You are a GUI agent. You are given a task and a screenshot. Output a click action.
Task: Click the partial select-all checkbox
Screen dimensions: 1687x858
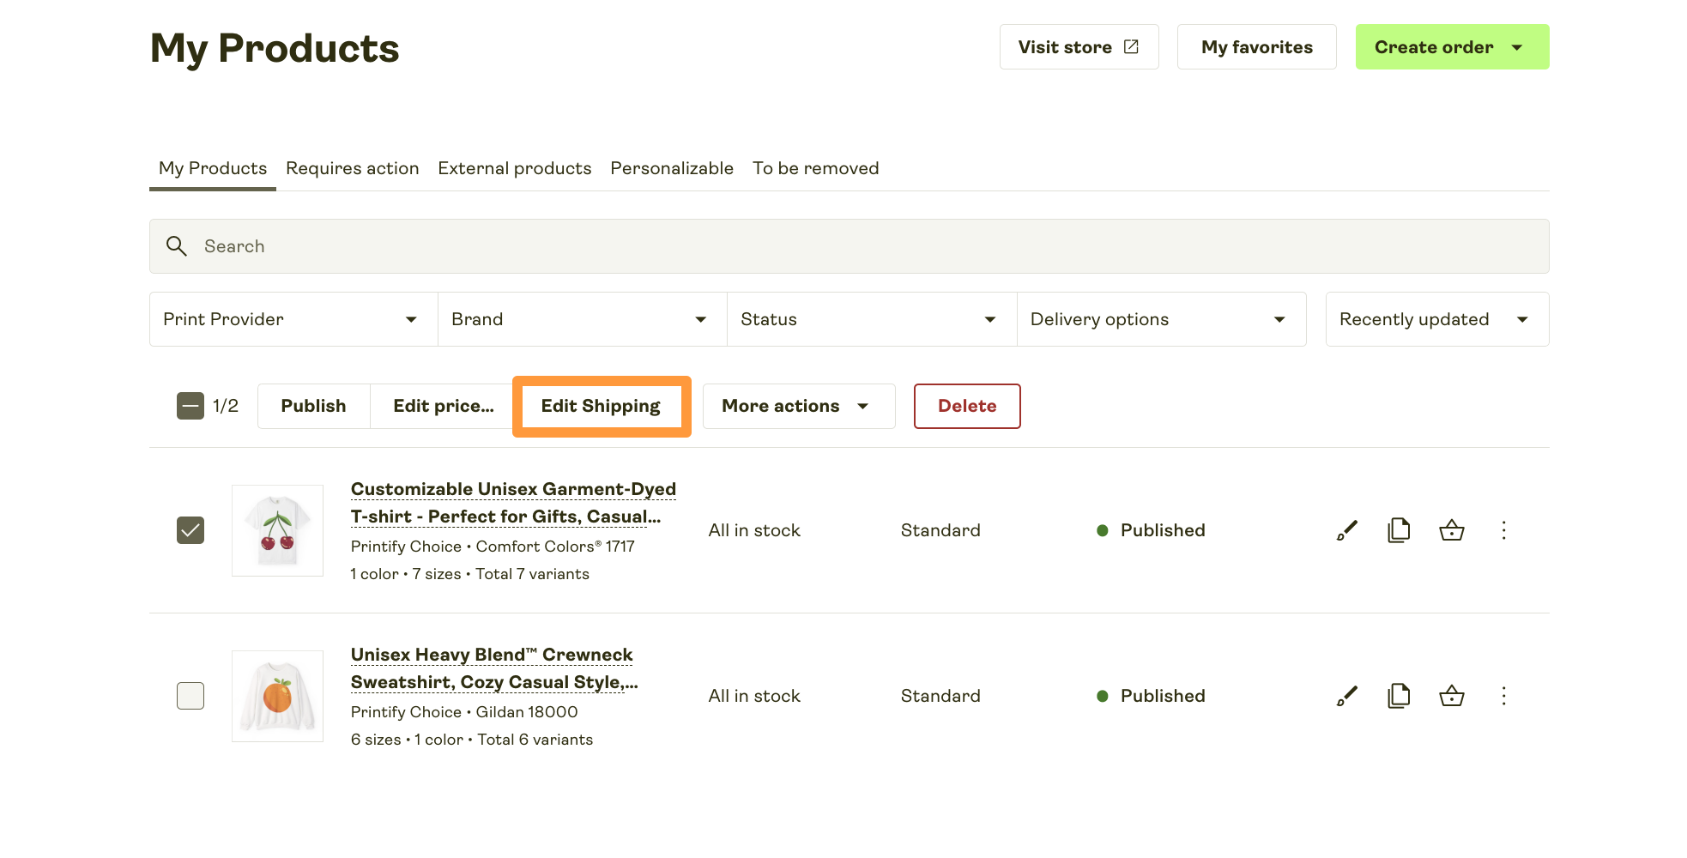pos(190,406)
